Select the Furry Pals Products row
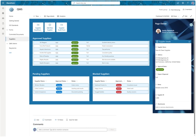This screenshot has width=196, height=137. [x=91, y=46]
